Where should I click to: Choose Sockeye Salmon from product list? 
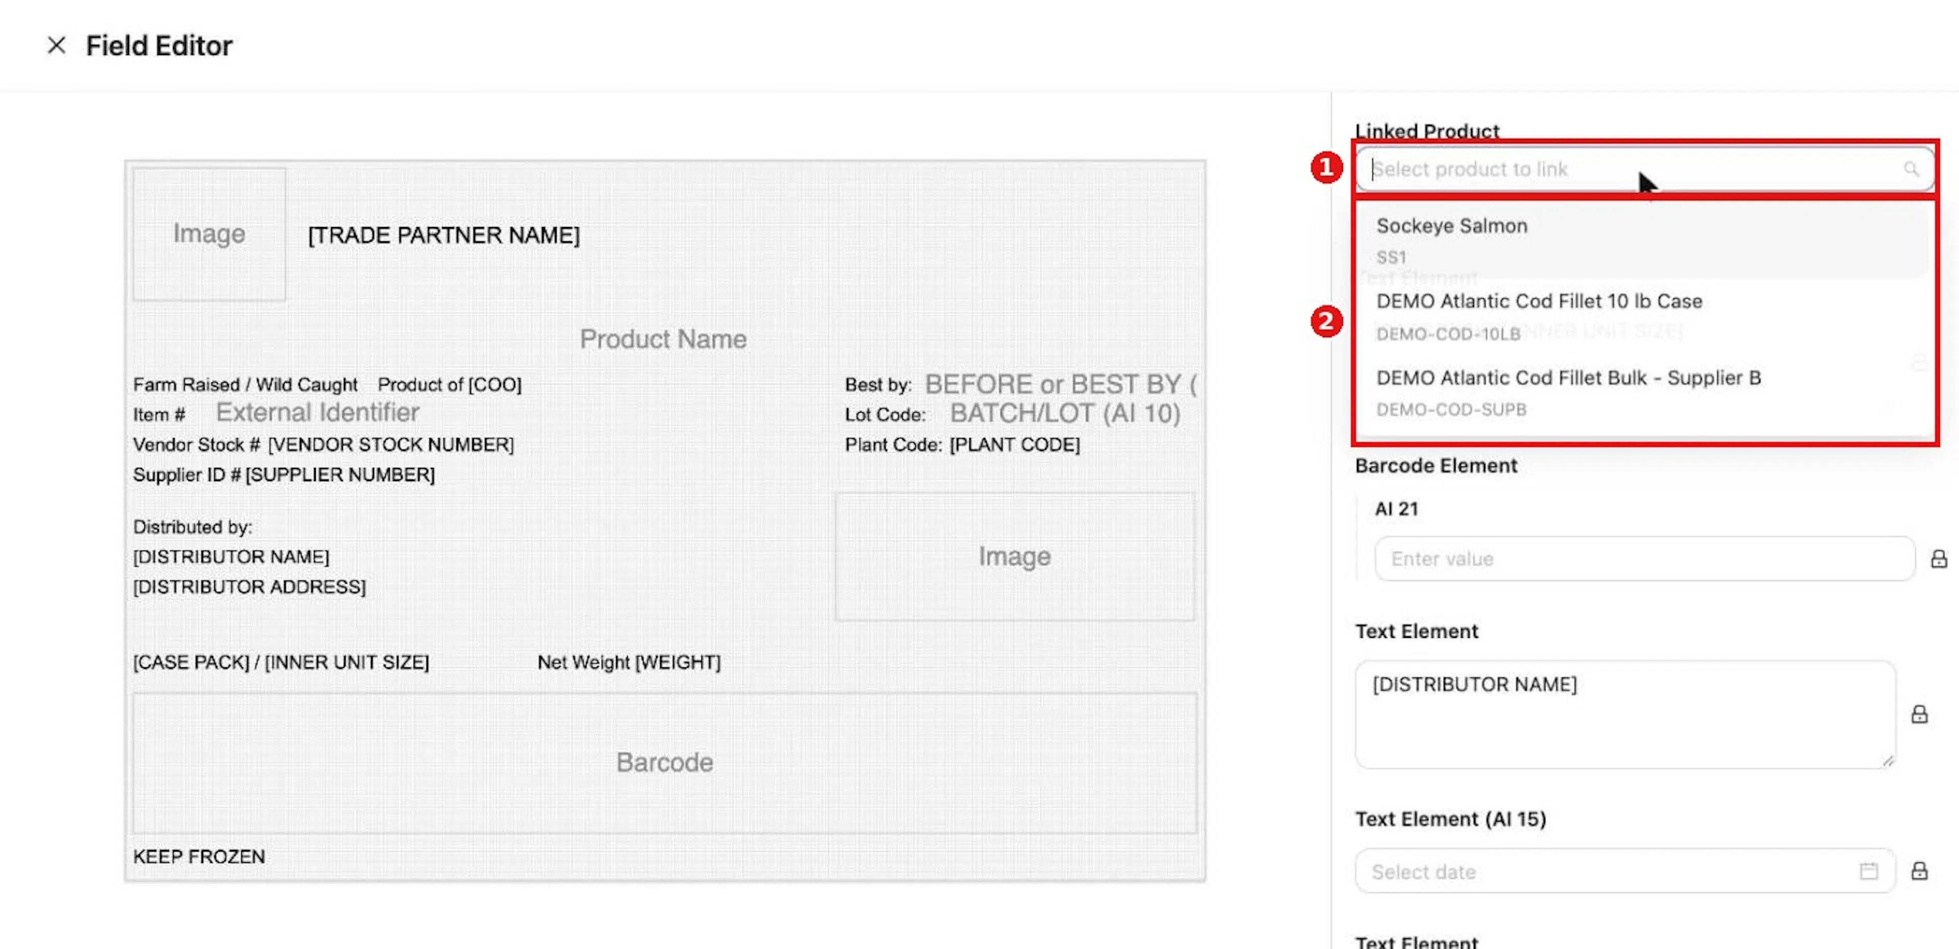[x=1644, y=239]
